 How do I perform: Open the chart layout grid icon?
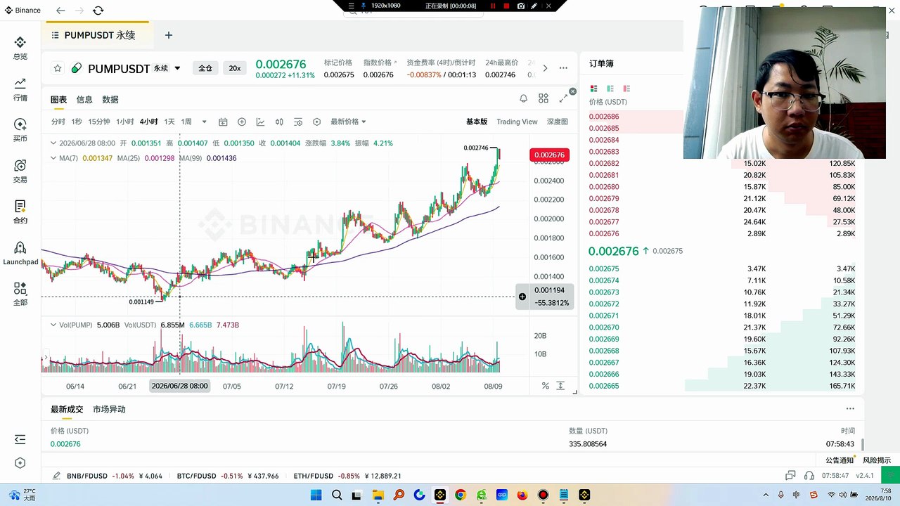[x=543, y=98]
